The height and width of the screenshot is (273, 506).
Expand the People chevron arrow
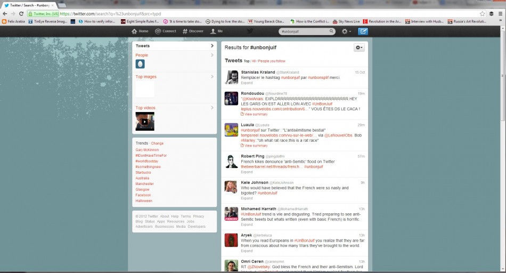212,55
